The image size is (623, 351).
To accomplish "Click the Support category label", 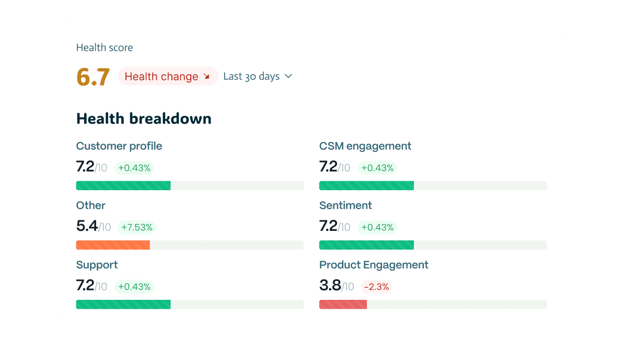I will click(97, 265).
